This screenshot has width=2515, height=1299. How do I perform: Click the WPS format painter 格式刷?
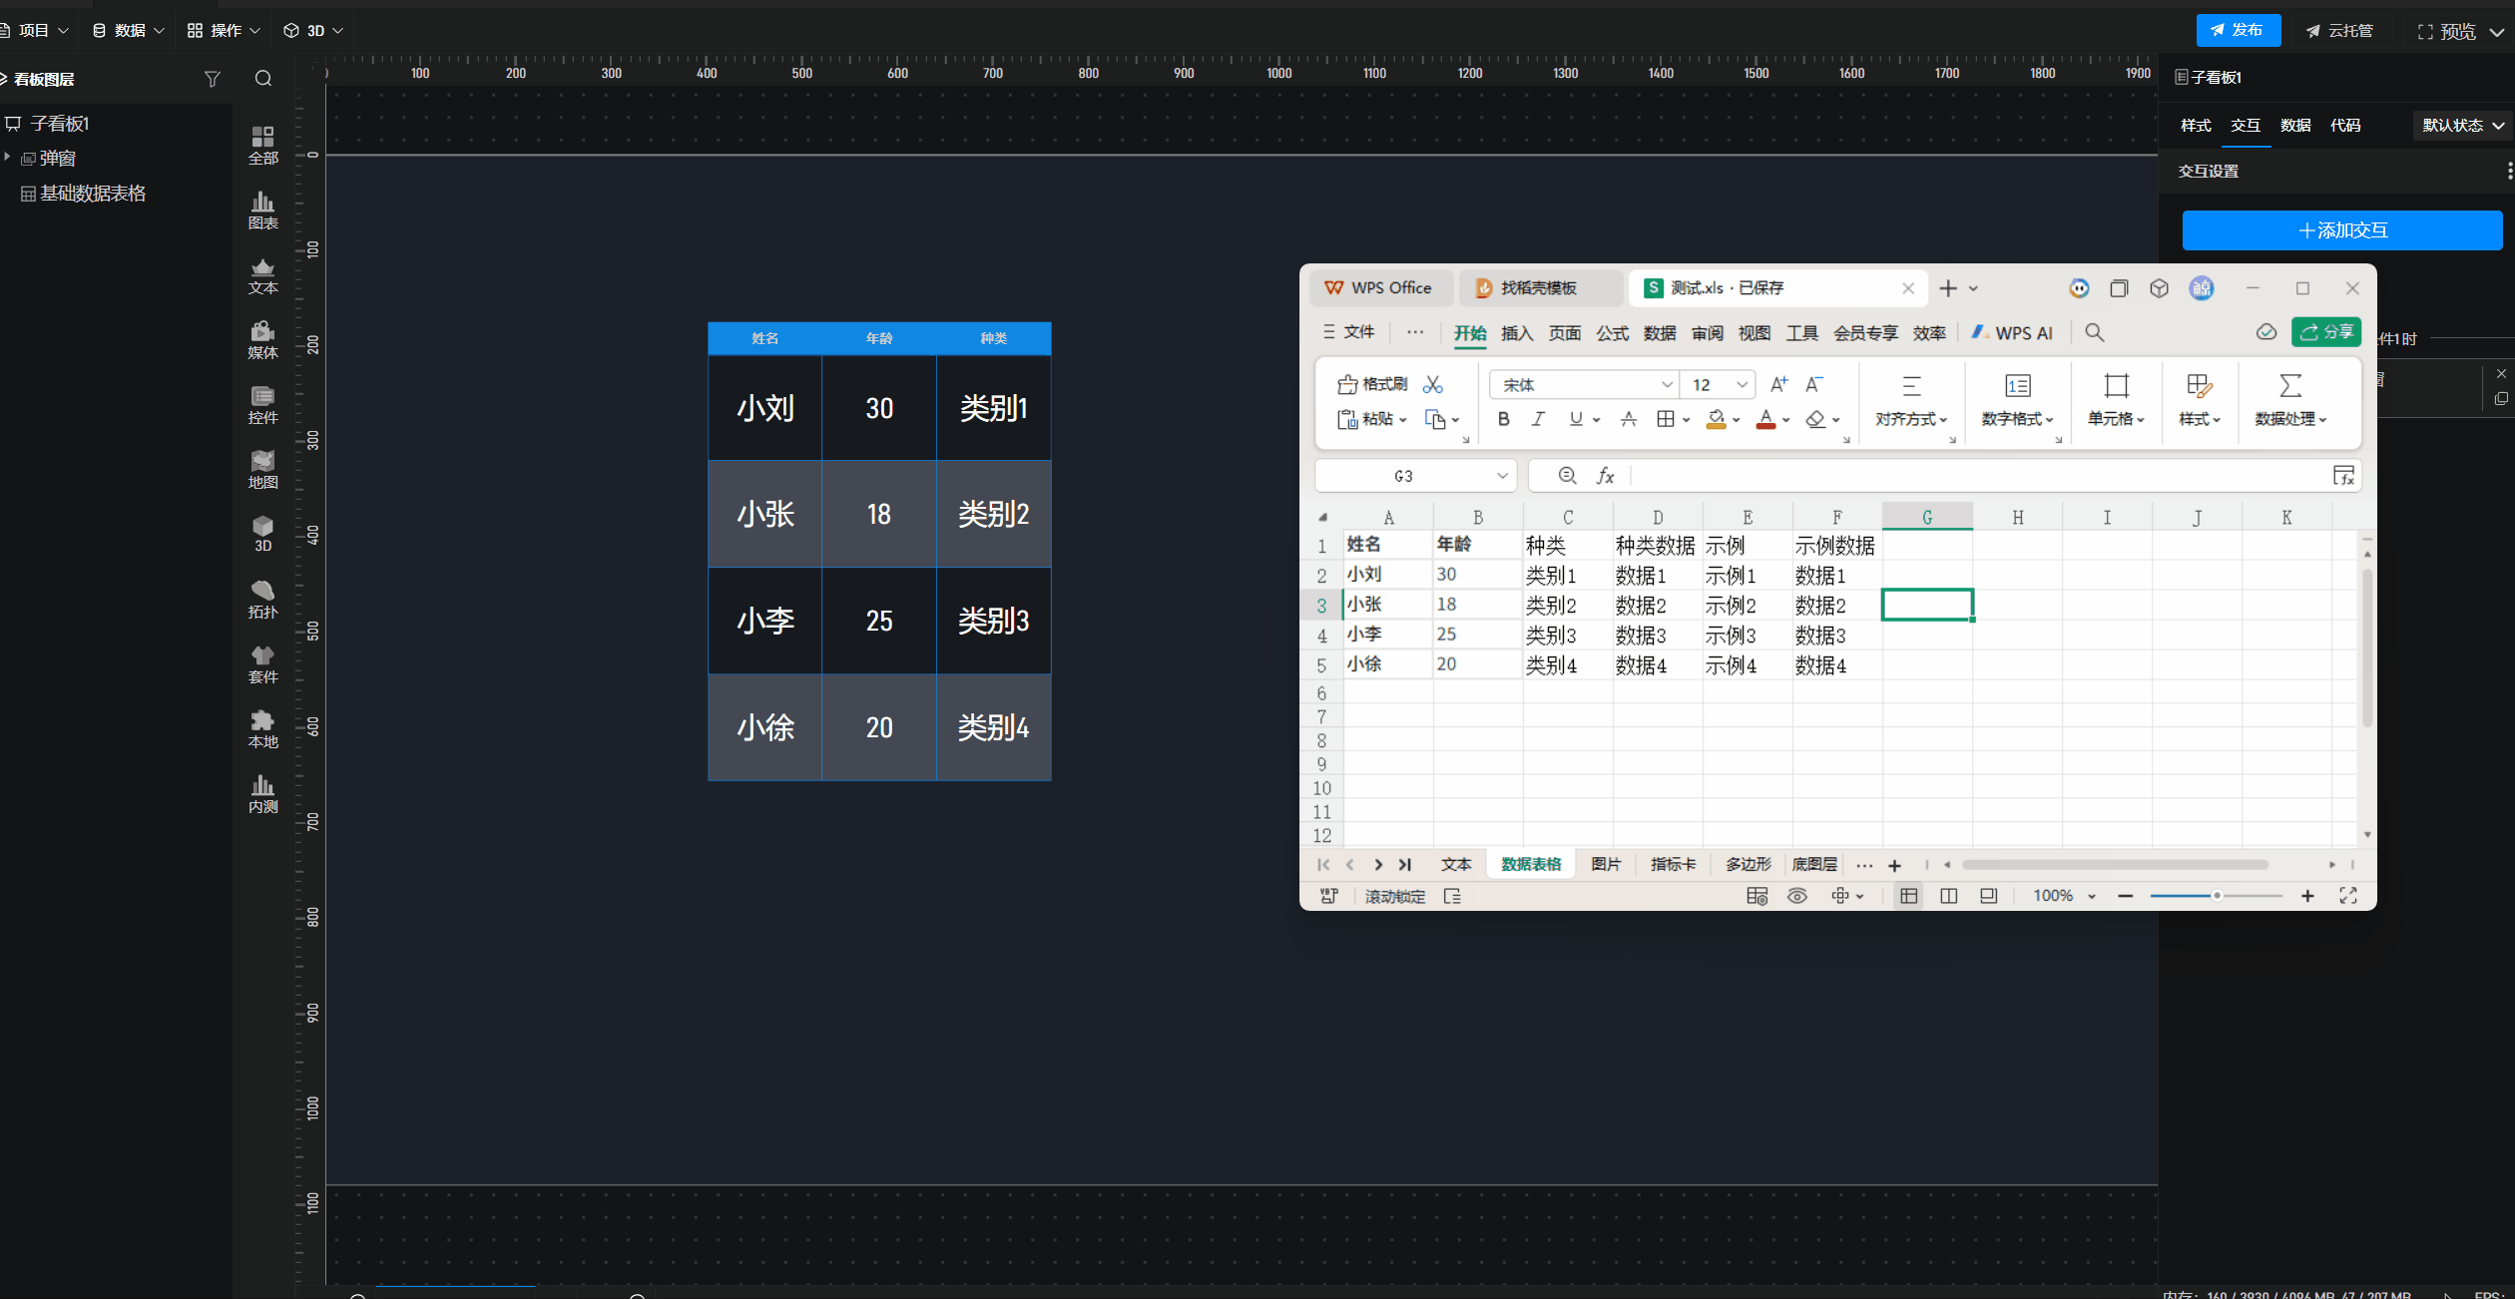(x=1373, y=384)
